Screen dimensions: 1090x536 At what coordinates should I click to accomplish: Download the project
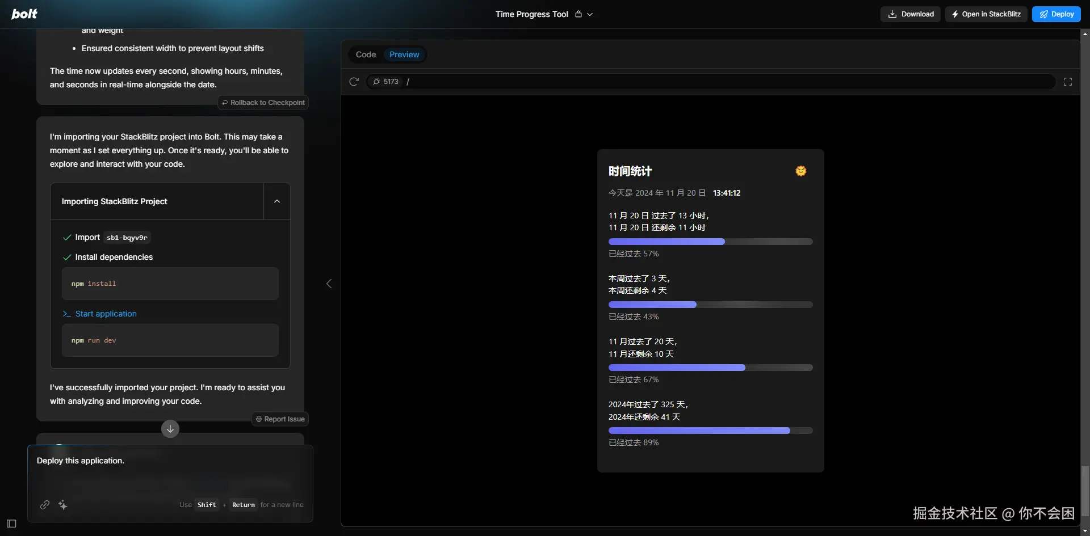click(911, 14)
